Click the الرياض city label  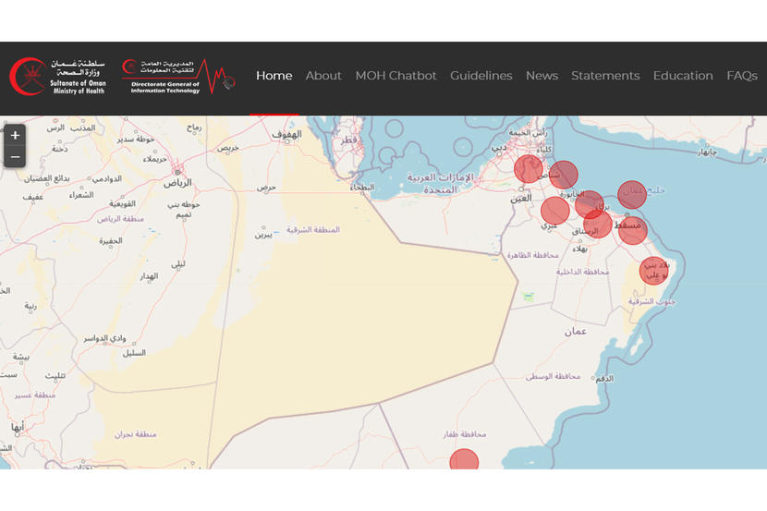point(177,183)
